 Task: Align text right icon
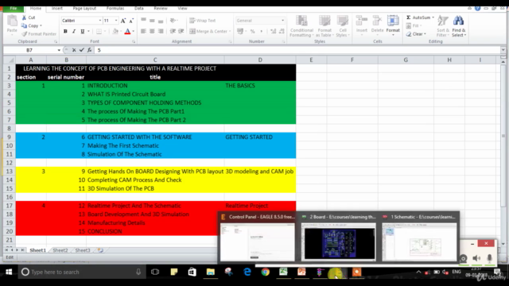click(161, 32)
